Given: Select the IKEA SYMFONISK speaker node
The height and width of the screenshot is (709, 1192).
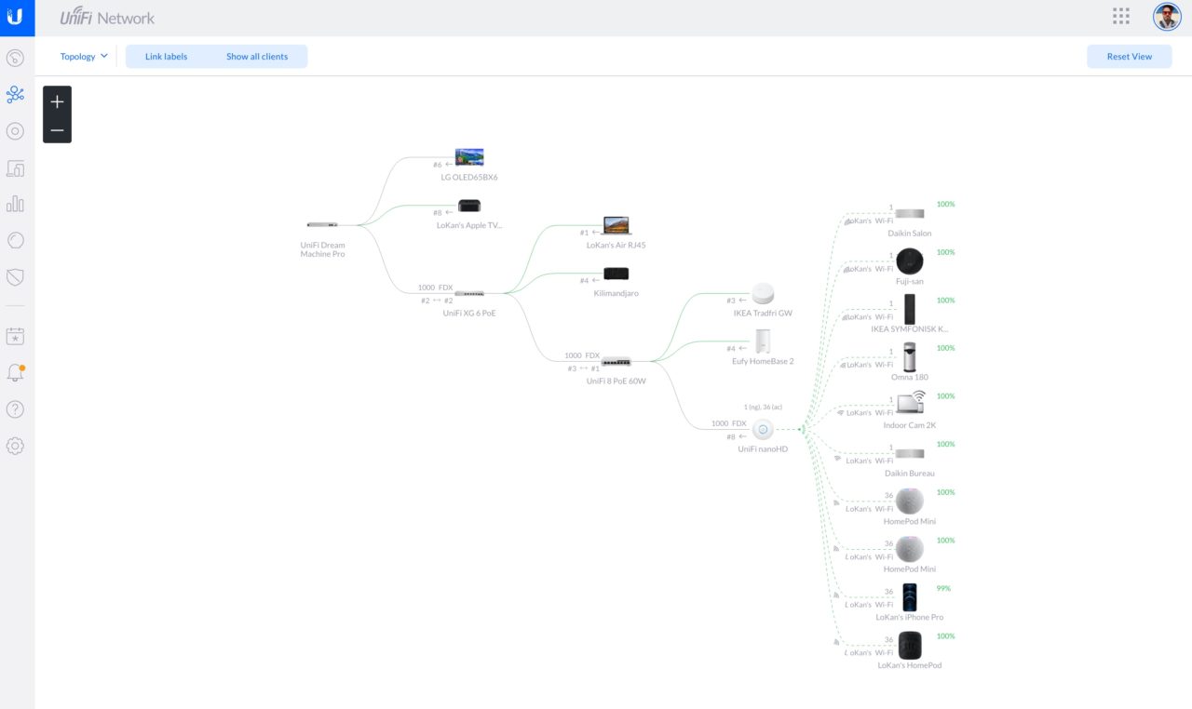Looking at the screenshot, I should [x=910, y=309].
